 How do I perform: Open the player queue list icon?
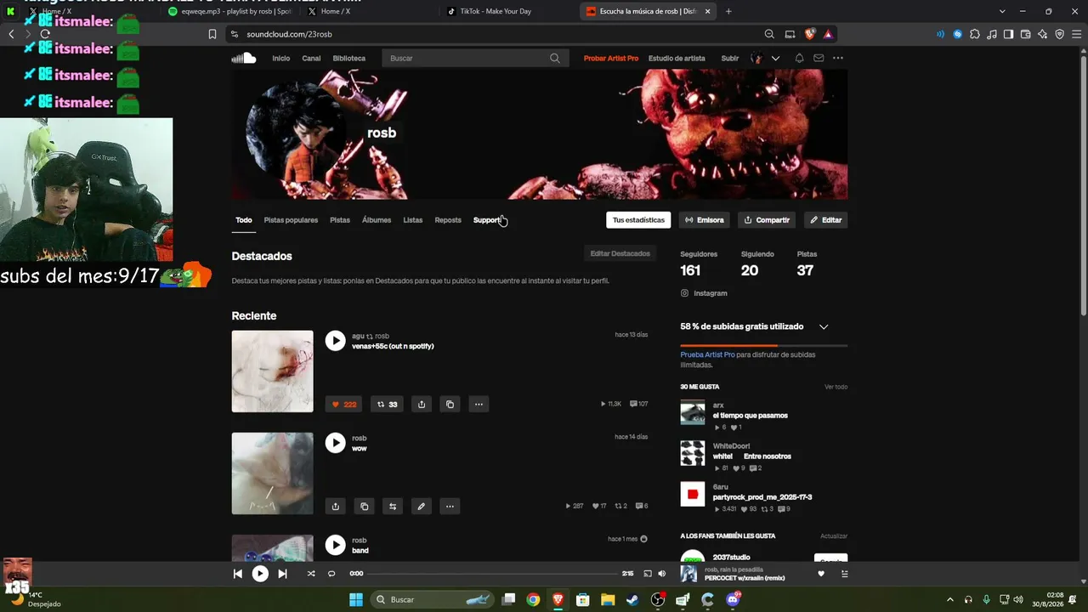pyautogui.click(x=844, y=574)
